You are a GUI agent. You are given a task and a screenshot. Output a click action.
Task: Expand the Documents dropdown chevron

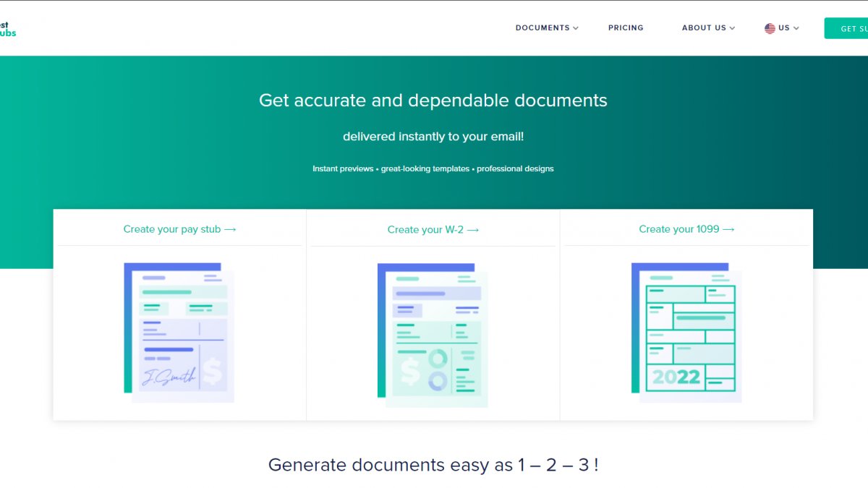tap(576, 28)
